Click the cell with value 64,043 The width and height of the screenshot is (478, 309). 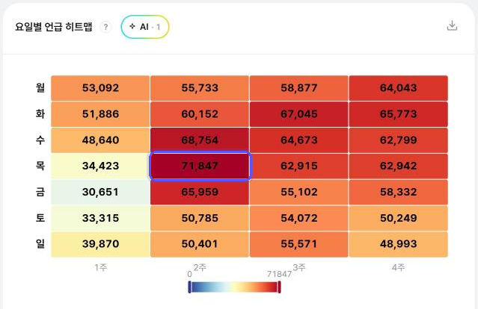[x=399, y=88]
